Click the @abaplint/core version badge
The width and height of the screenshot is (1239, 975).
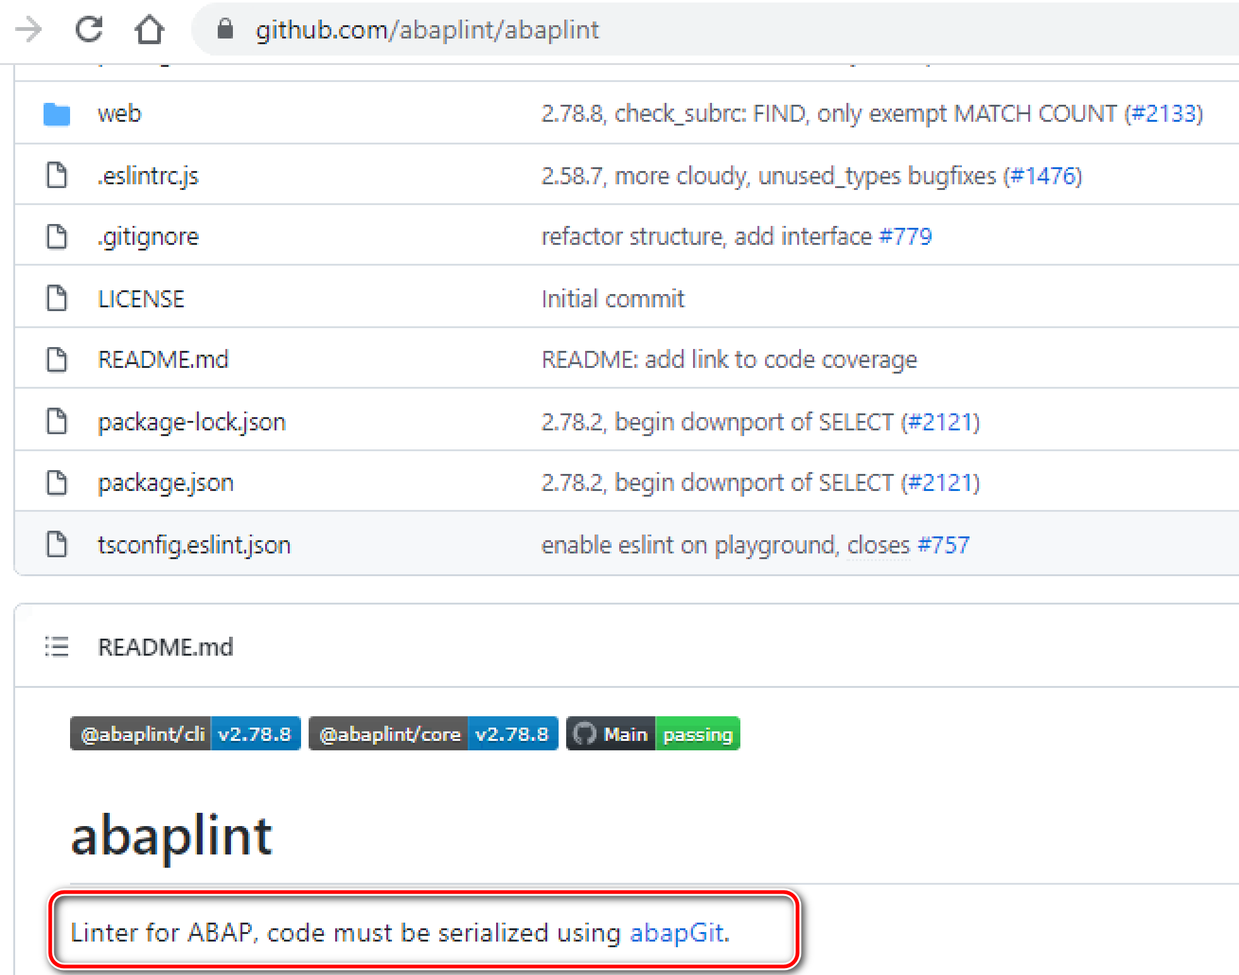433,734
